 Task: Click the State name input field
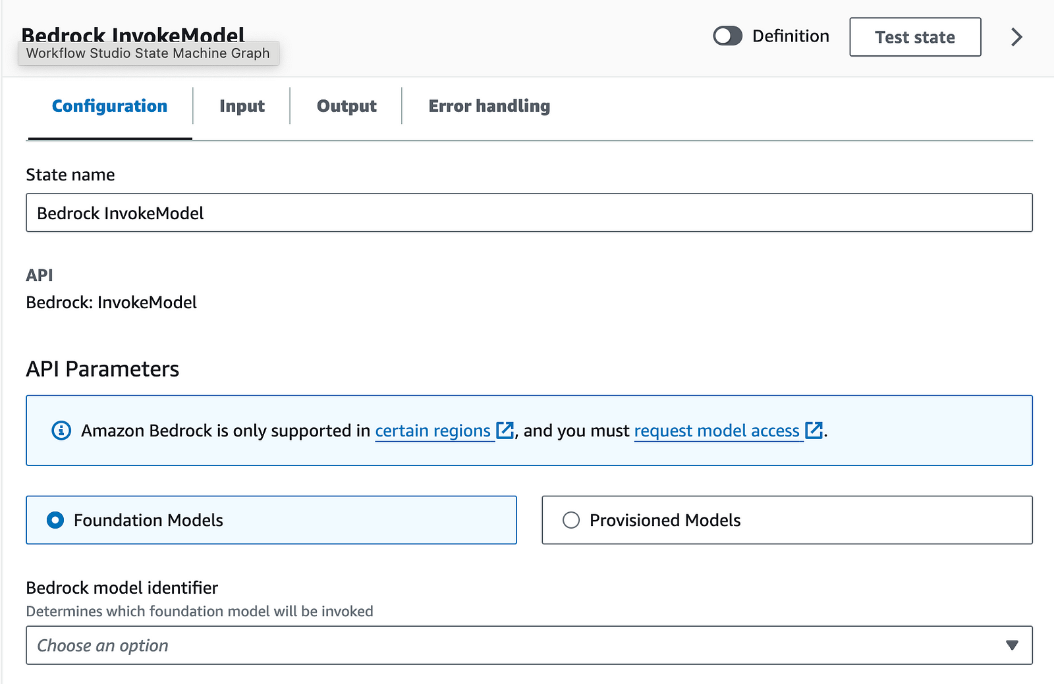529,213
